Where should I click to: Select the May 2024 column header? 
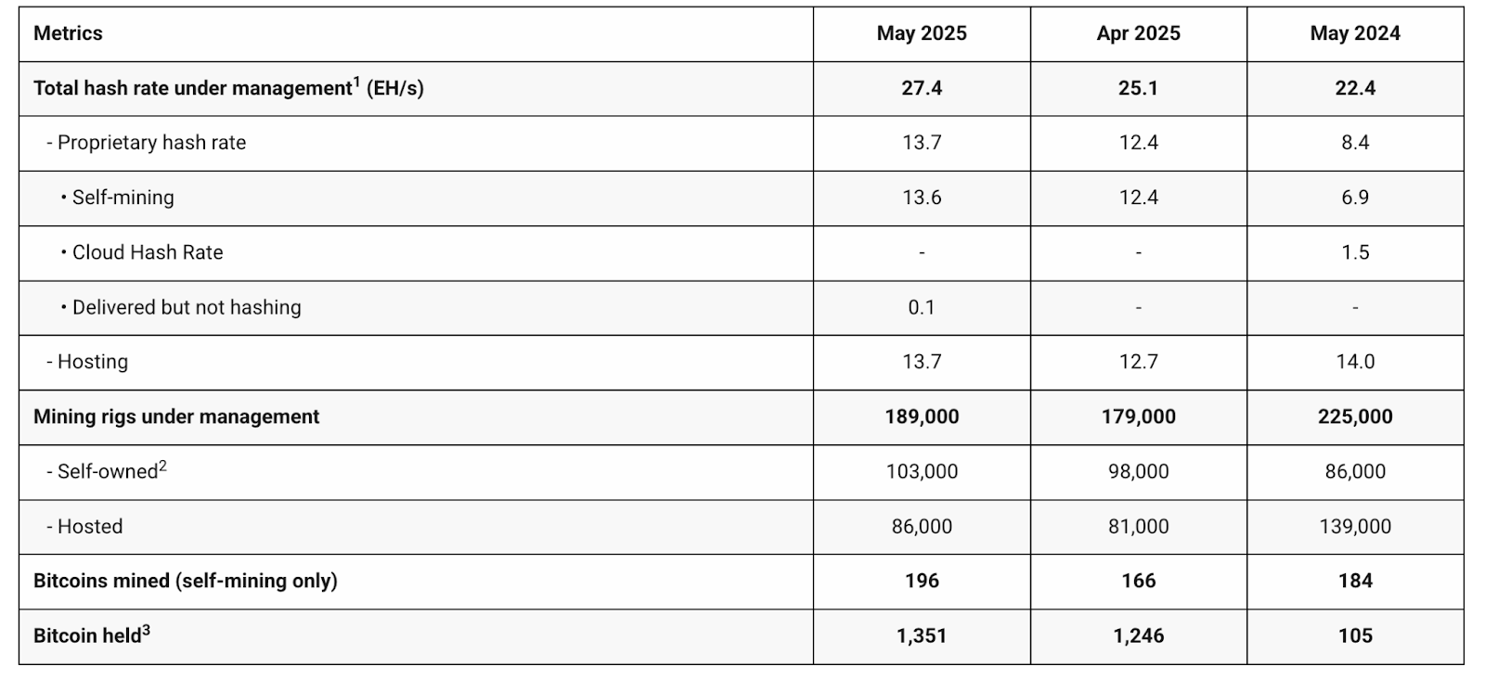pyautogui.click(x=1354, y=33)
